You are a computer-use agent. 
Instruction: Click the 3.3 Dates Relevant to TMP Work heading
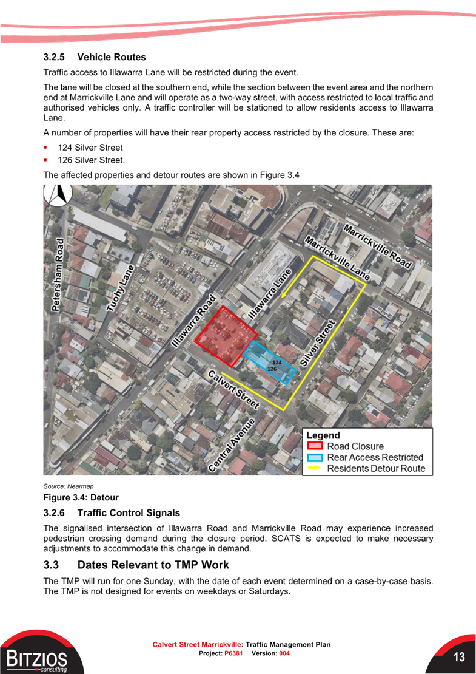[x=136, y=565]
